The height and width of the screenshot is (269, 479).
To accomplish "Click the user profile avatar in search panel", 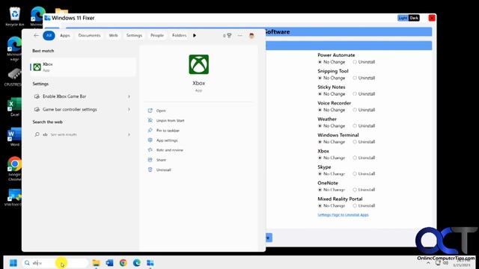I will pyautogui.click(x=251, y=36).
